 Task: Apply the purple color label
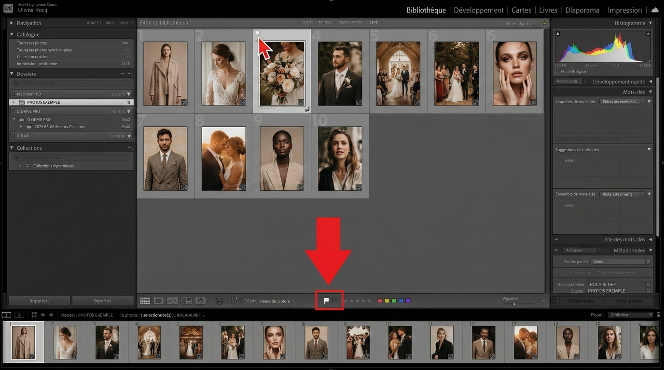[408, 301]
